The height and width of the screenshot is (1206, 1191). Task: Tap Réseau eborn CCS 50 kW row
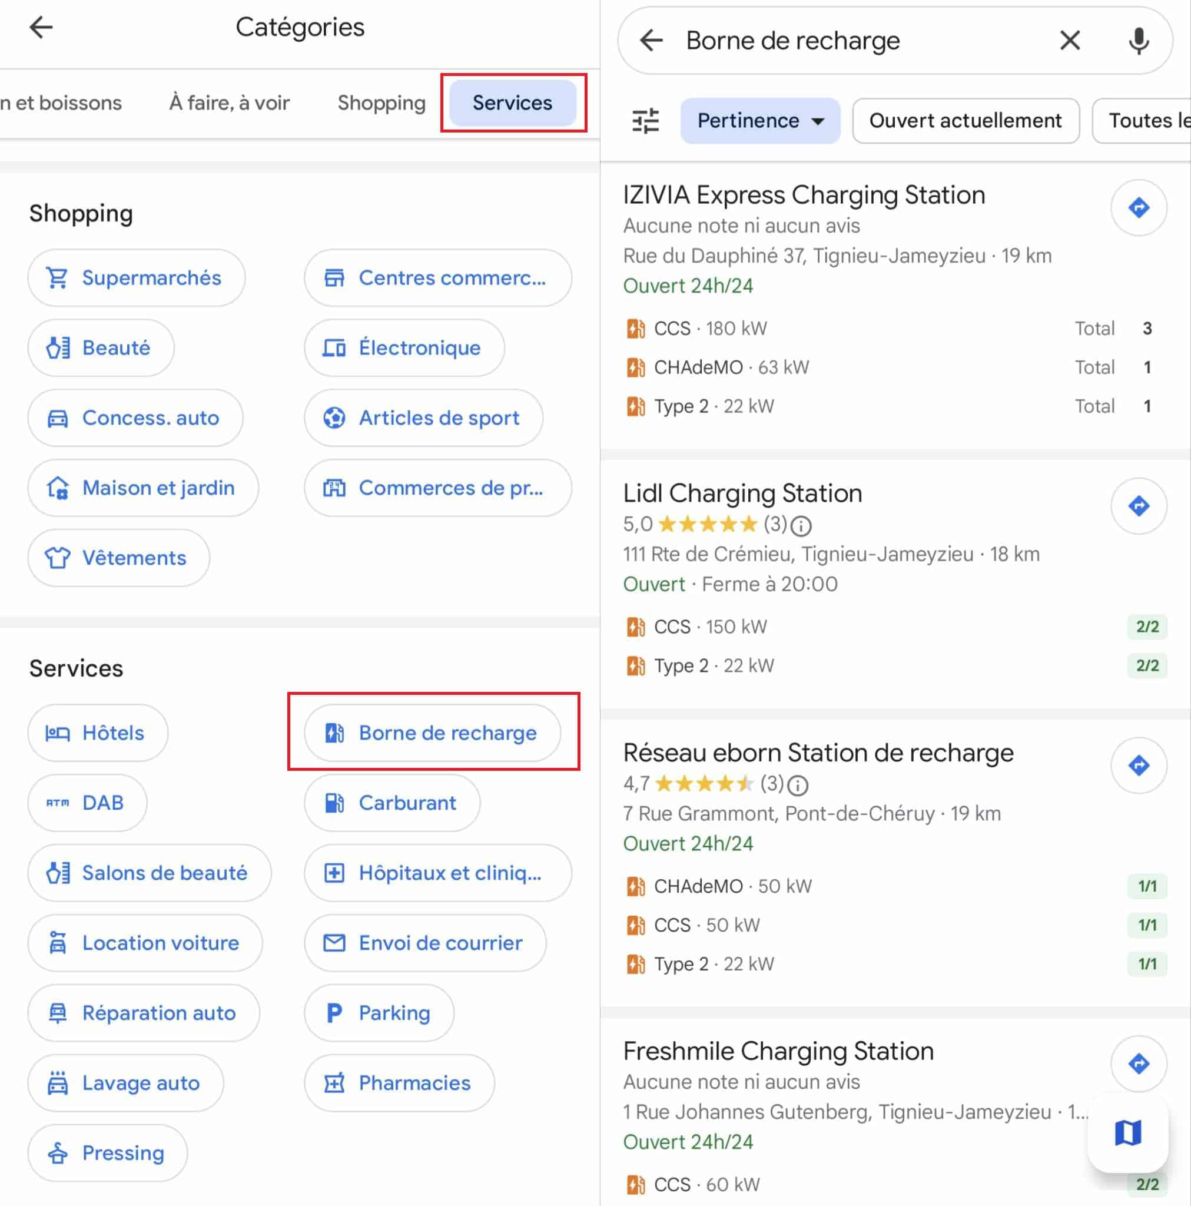[895, 925]
